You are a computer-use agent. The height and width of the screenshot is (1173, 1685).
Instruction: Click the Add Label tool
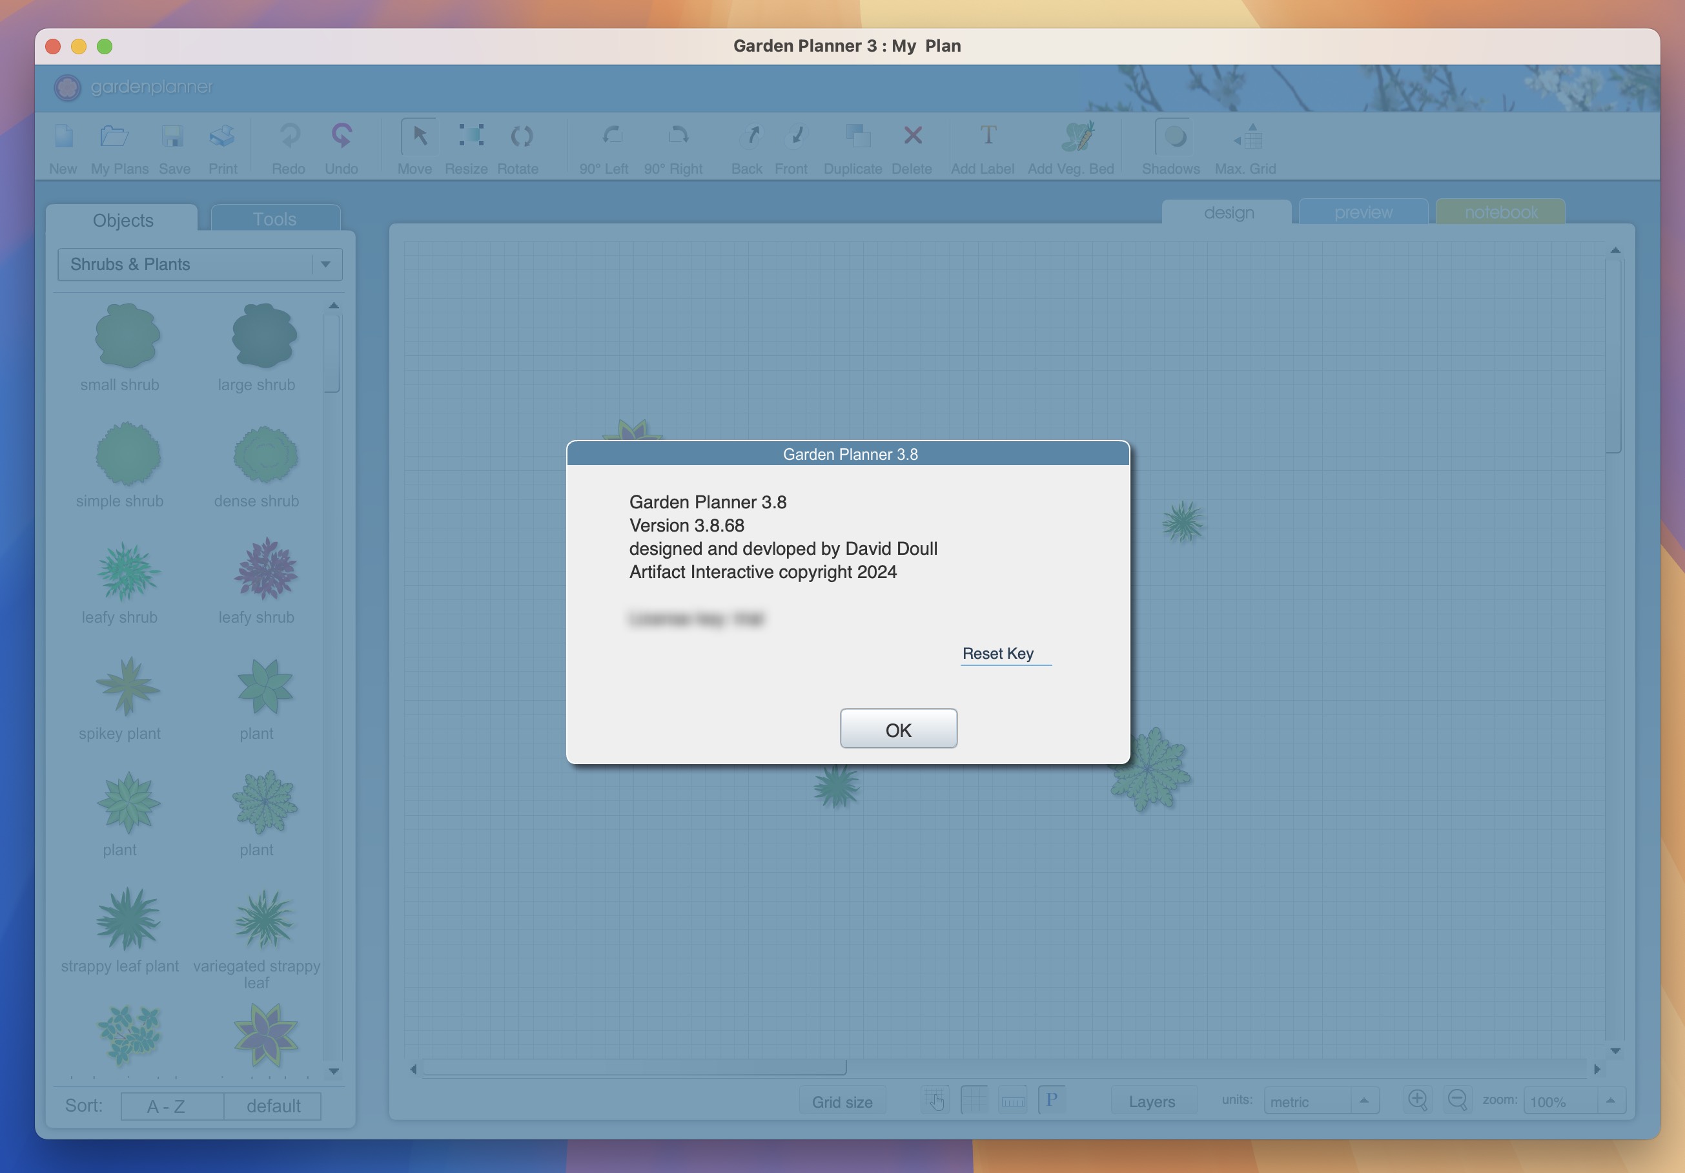point(988,135)
